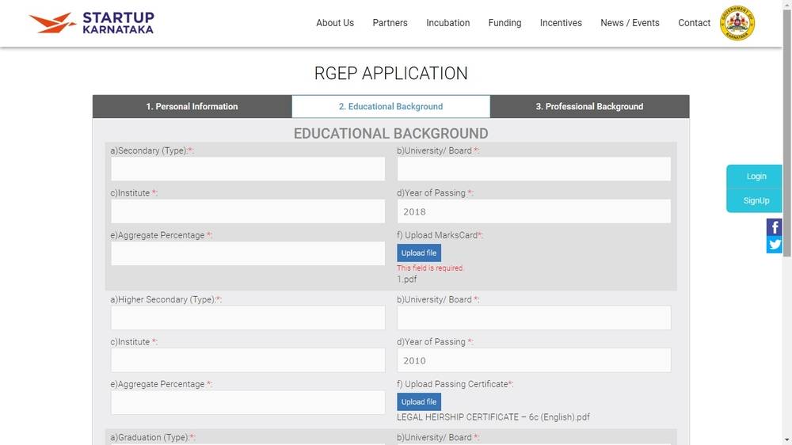The width and height of the screenshot is (792, 445).
Task: Open Higher Secondary Year of Passing showing 2010
Action: 534,360
